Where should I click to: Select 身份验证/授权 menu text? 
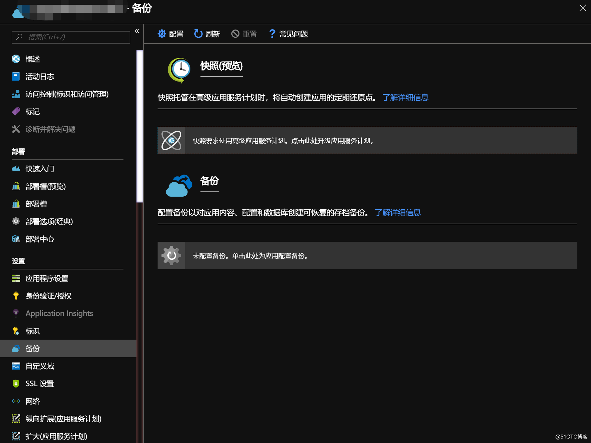click(x=48, y=296)
